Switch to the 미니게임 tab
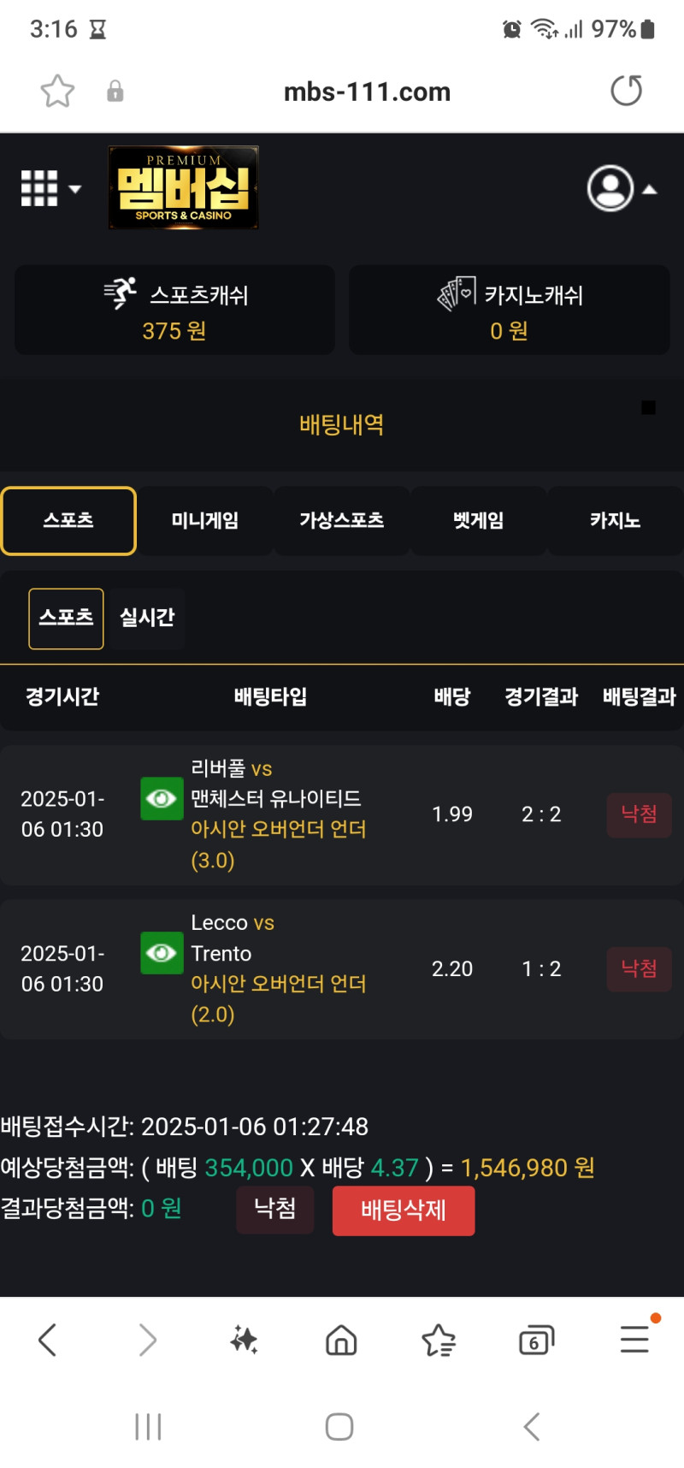Screen dimensions: 684x1468 205,521
